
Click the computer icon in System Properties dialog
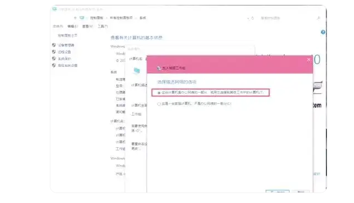pos(137,71)
